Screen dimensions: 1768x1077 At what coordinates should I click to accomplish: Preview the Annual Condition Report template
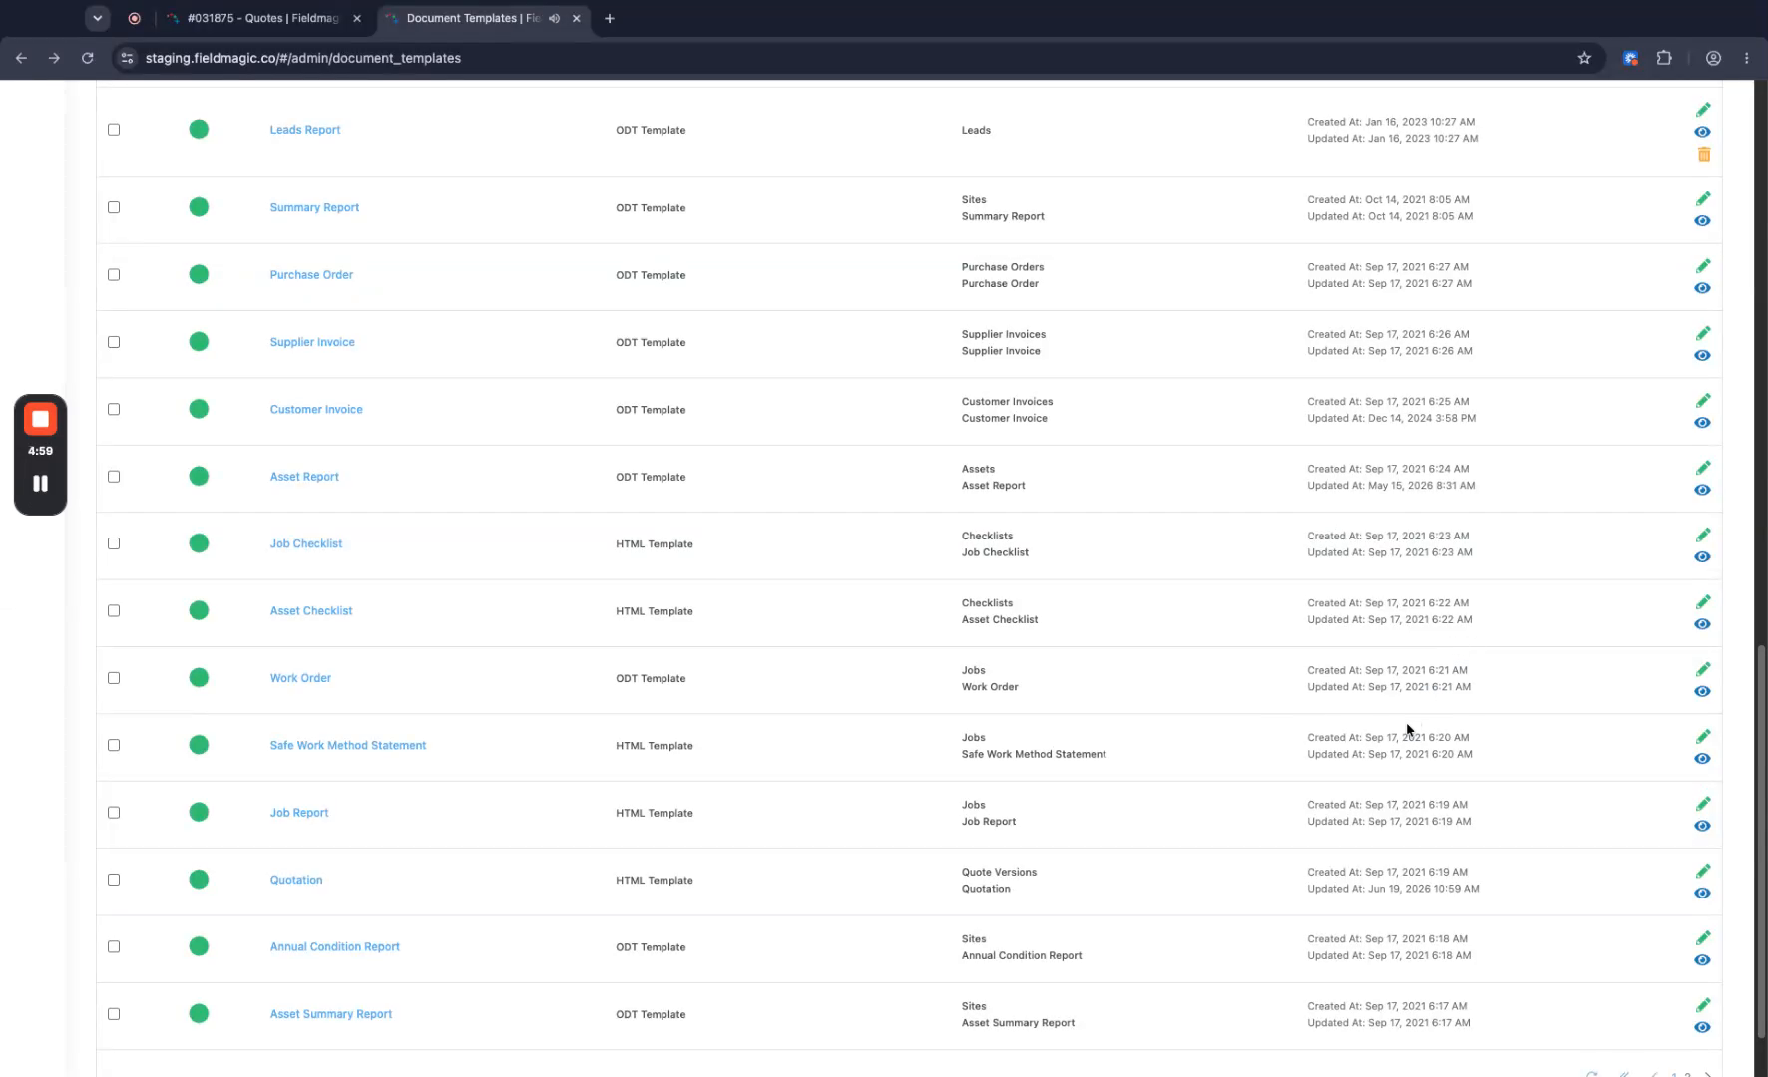(x=1702, y=960)
